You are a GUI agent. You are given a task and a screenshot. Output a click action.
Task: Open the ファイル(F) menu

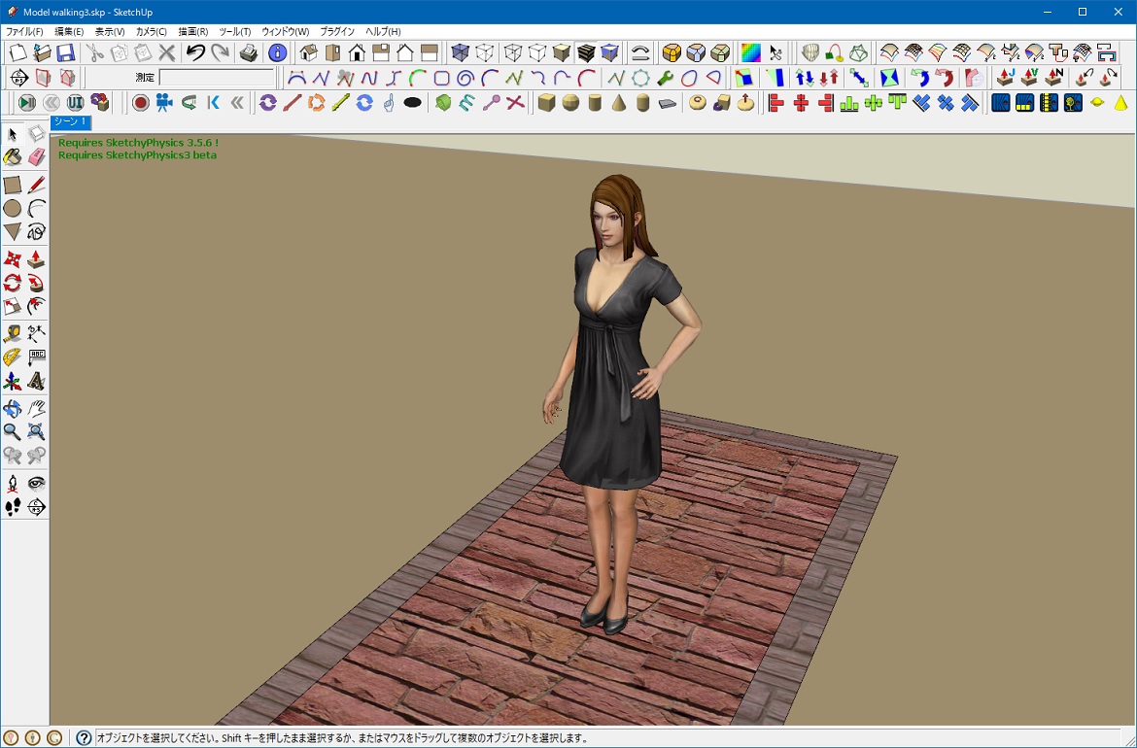(24, 32)
